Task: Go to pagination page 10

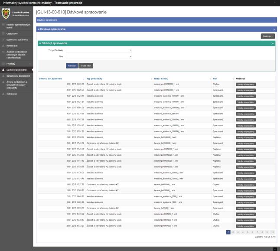Action: [272, 232]
